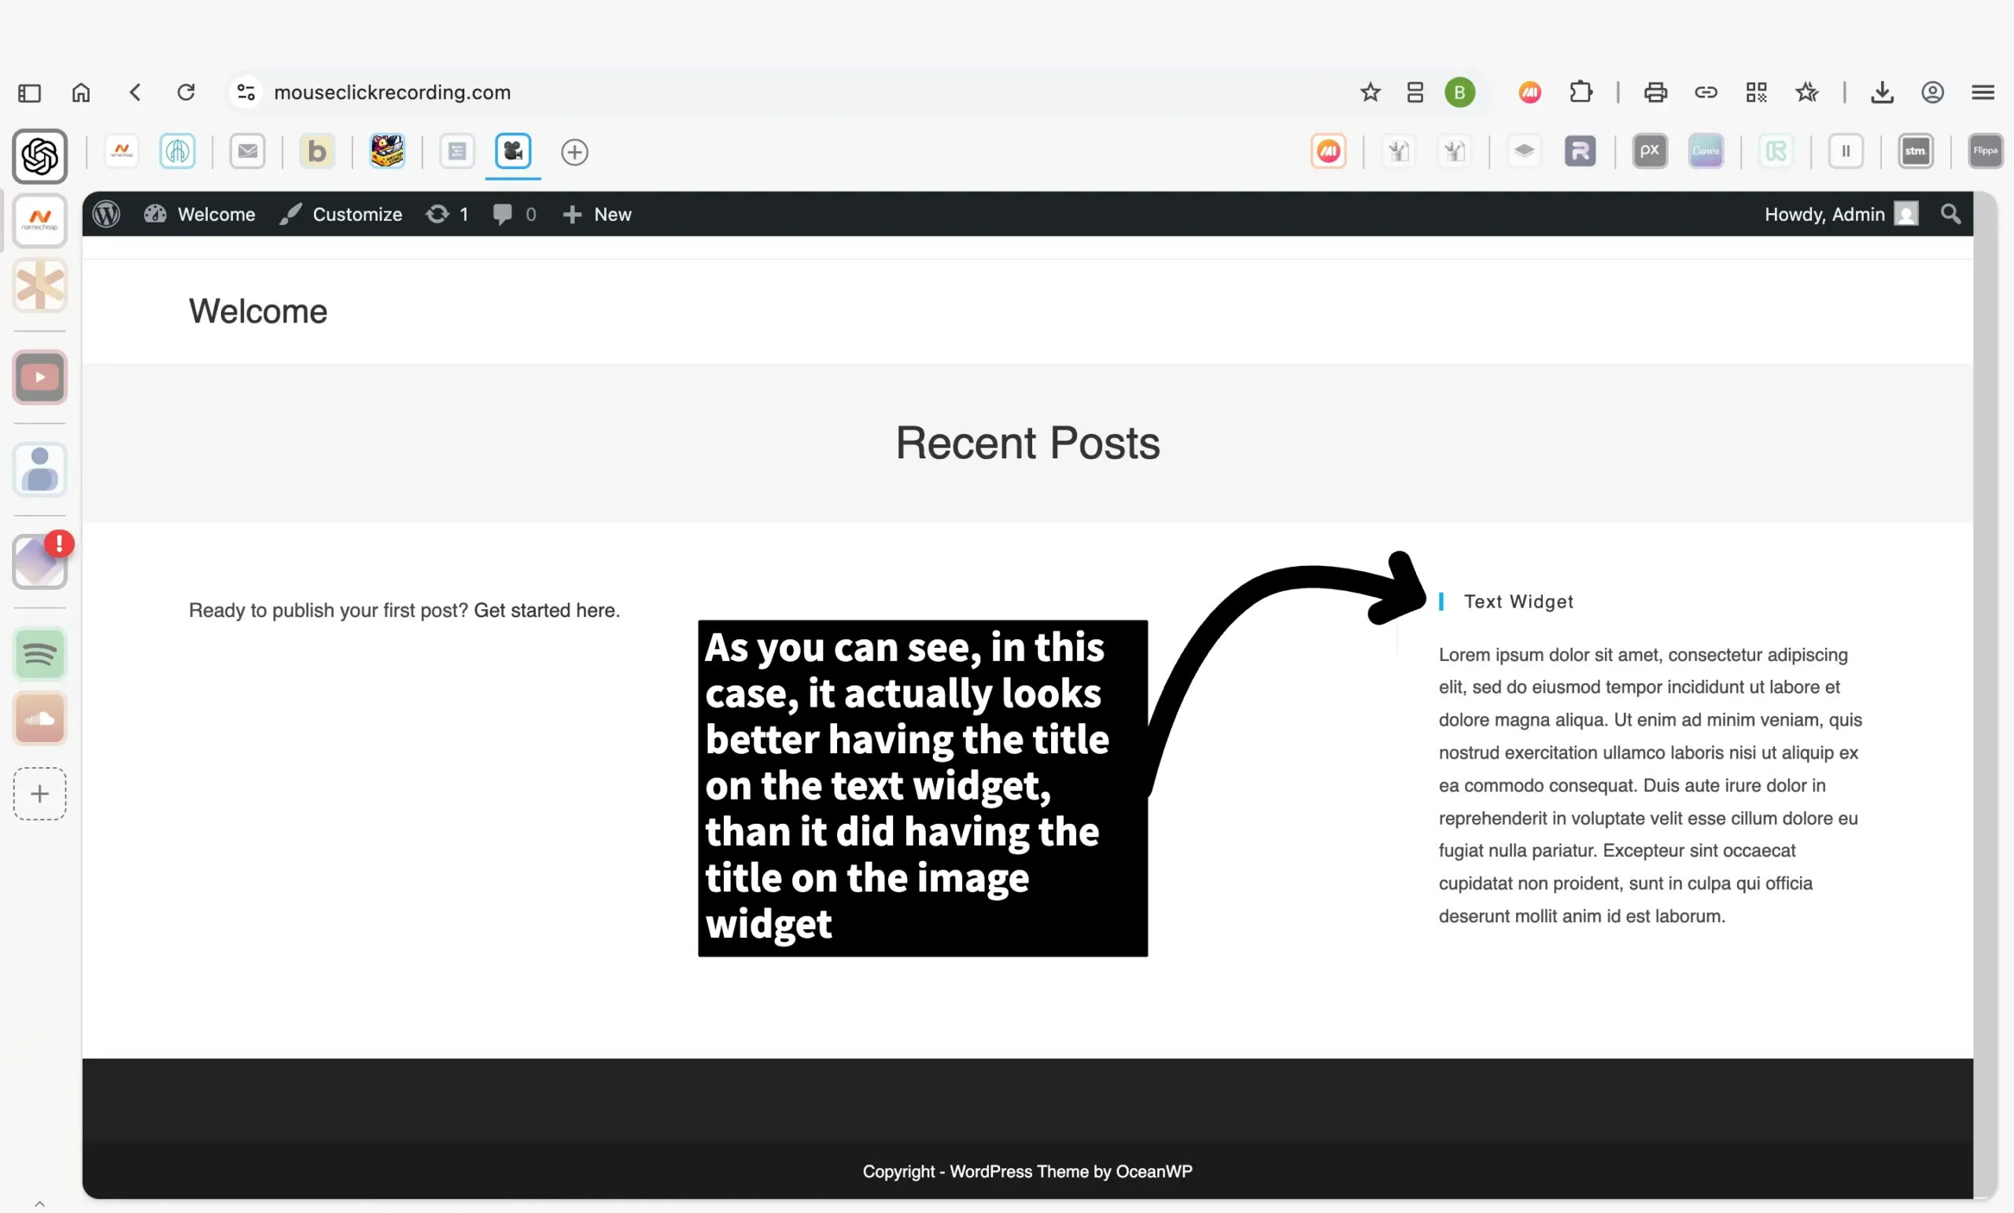Screen dimensions: 2014x1213
Task: Add a new tab with plus button
Action: (574, 152)
